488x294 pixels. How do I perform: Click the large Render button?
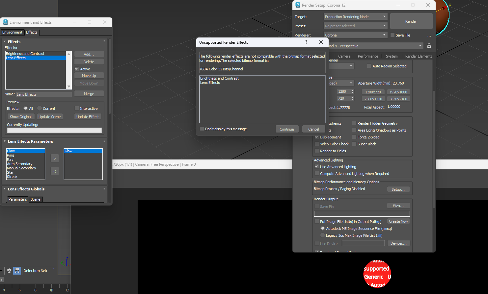[x=411, y=21]
